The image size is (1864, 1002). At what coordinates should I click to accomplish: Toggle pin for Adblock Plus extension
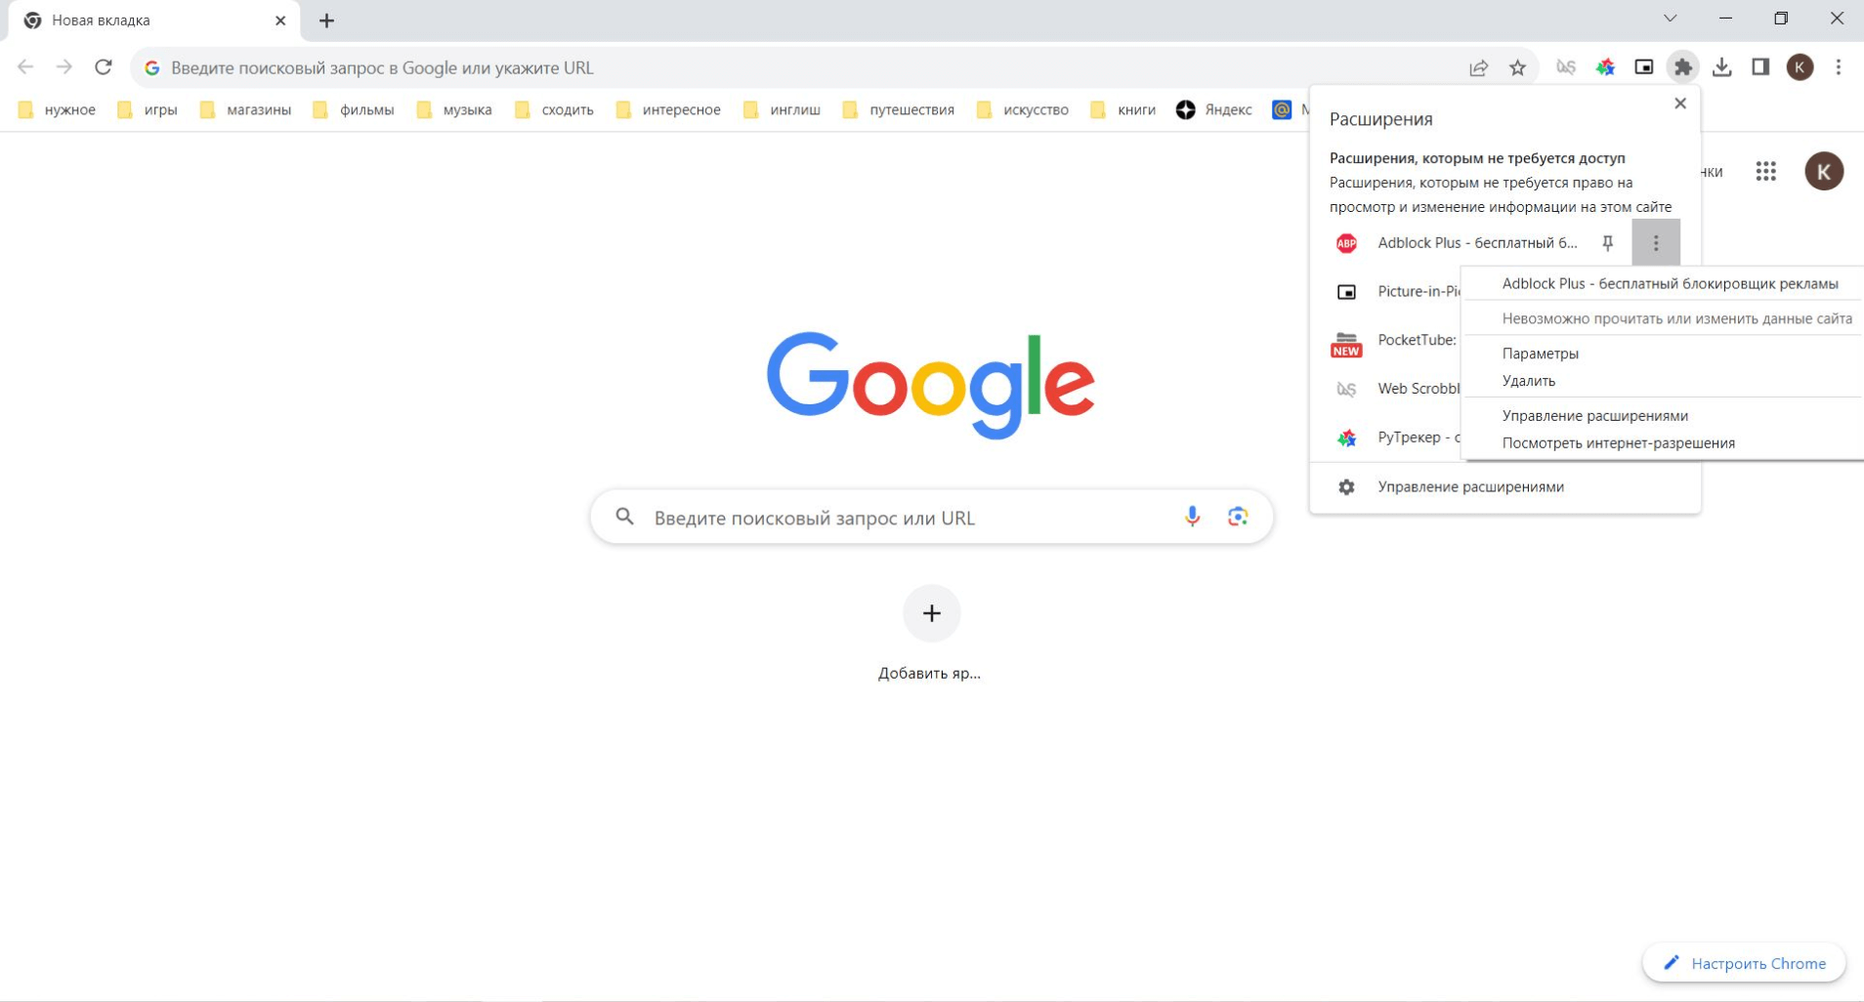tap(1607, 243)
